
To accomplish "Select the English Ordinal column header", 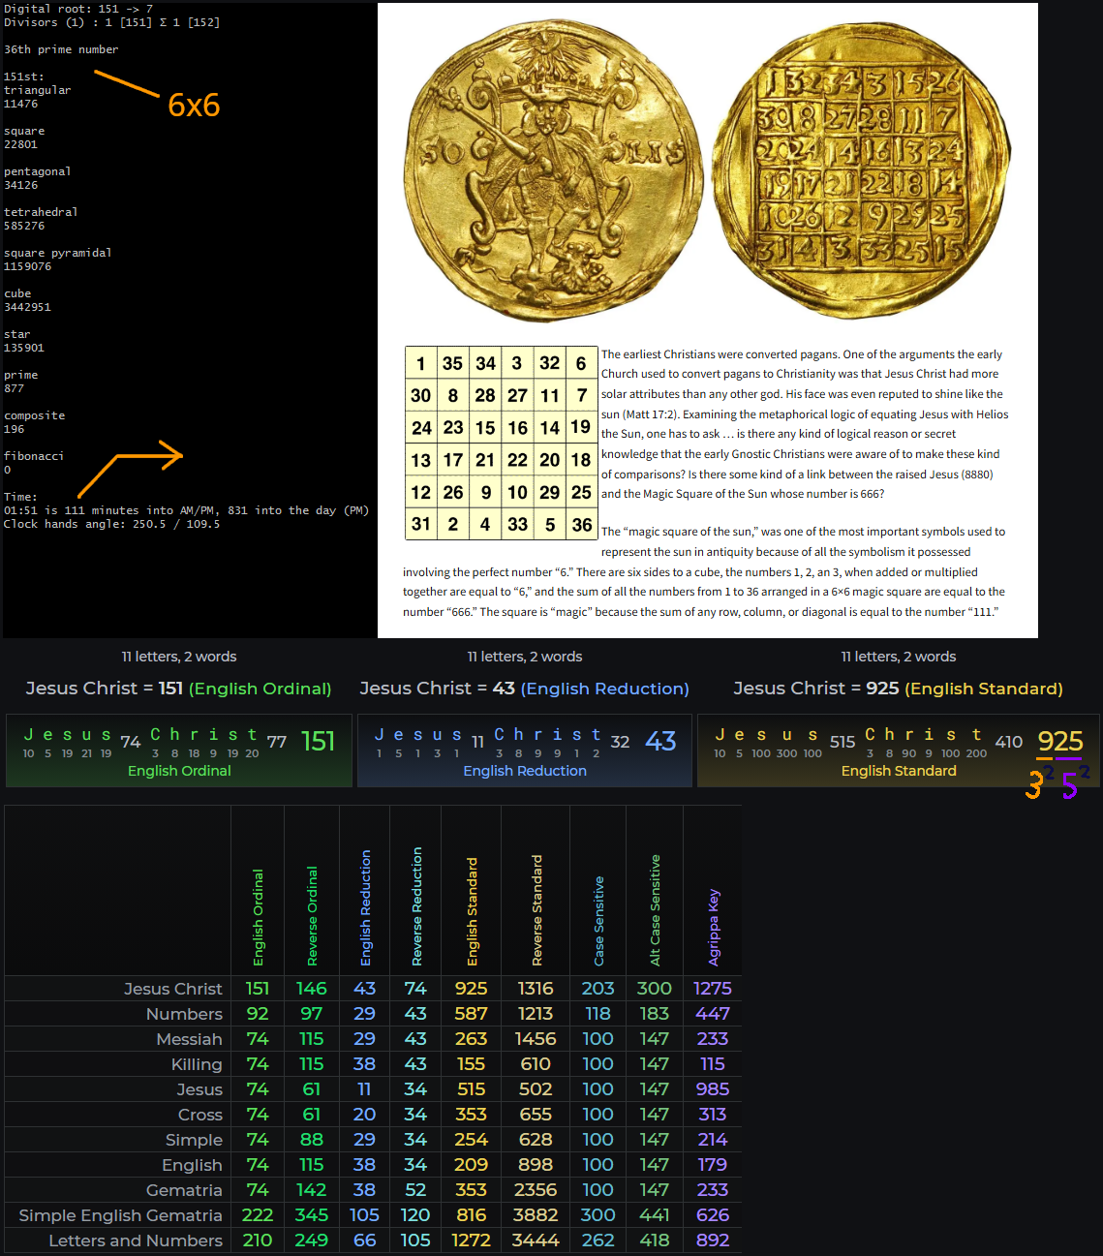I will pos(258,917).
